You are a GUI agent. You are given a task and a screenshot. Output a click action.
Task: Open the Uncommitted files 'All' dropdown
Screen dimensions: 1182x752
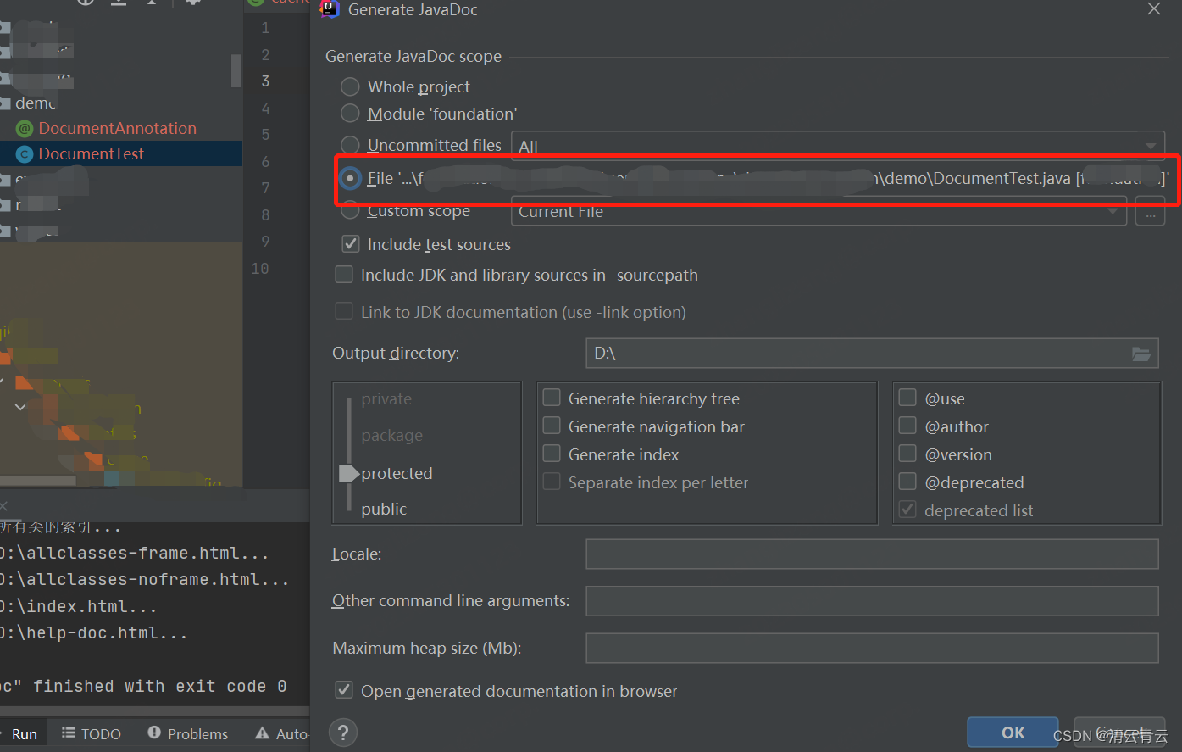838,146
